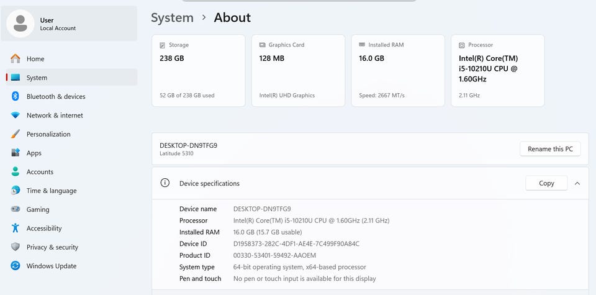Open Privacy & security settings
Image resolution: width=596 pixels, height=295 pixels.
click(52, 247)
